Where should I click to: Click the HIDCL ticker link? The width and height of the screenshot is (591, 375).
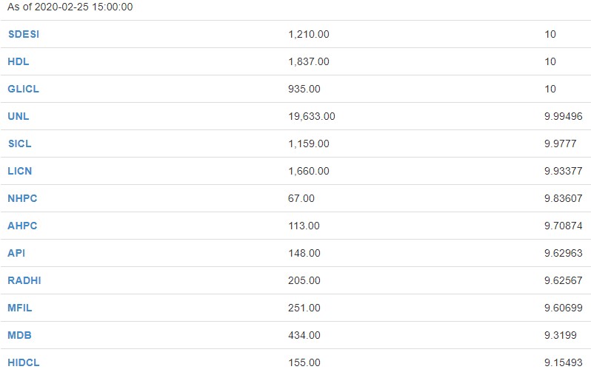click(23, 362)
